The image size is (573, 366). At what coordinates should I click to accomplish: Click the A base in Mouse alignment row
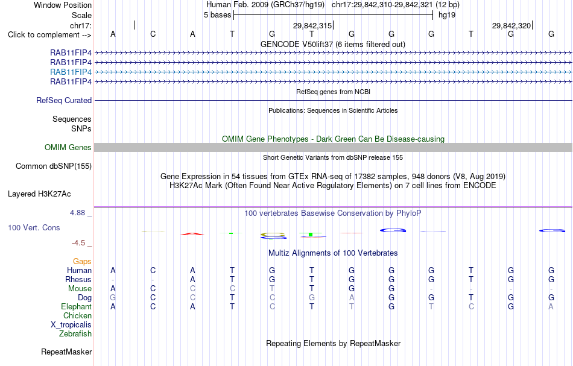point(113,289)
